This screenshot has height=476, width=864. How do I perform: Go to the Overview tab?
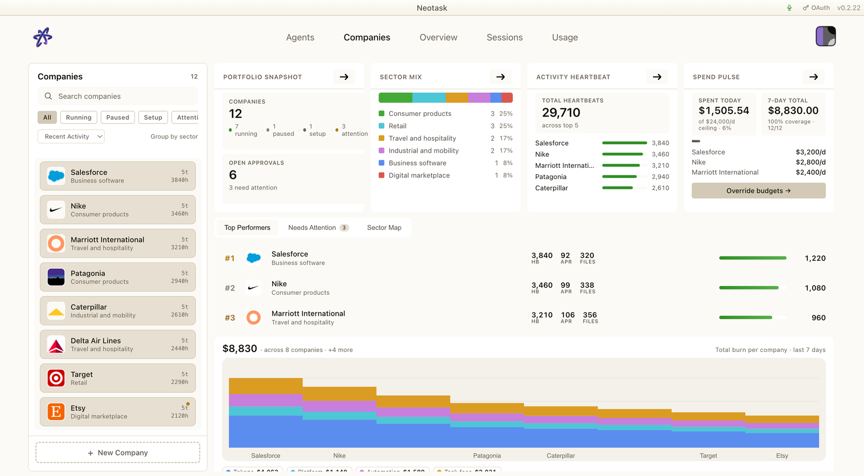[x=438, y=37]
